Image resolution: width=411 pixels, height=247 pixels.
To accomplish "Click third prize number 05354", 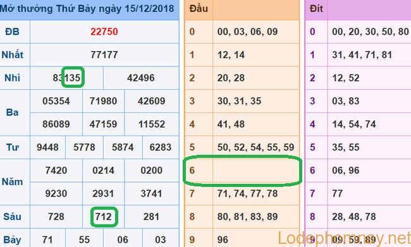I will click(x=56, y=101).
